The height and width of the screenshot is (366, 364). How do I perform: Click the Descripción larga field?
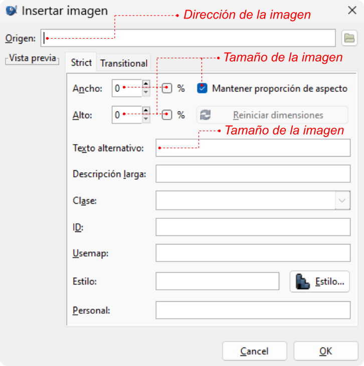(253, 174)
